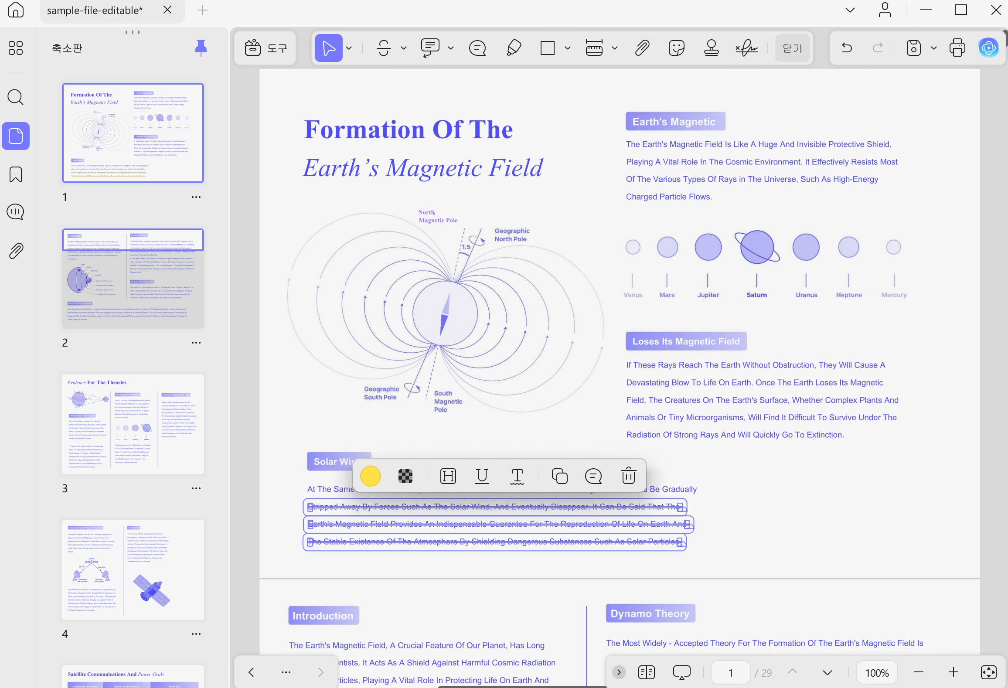Screen dimensions: 1008x688
Task: Save the document with disk icon
Action: coord(913,48)
